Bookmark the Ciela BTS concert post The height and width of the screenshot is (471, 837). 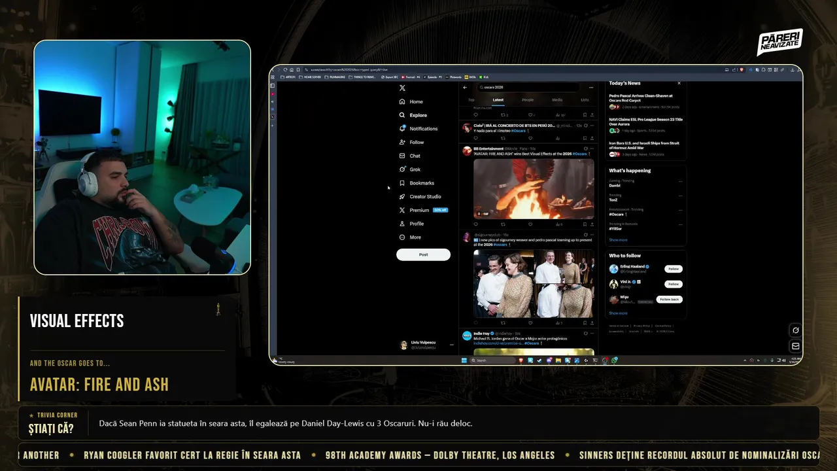point(585,138)
